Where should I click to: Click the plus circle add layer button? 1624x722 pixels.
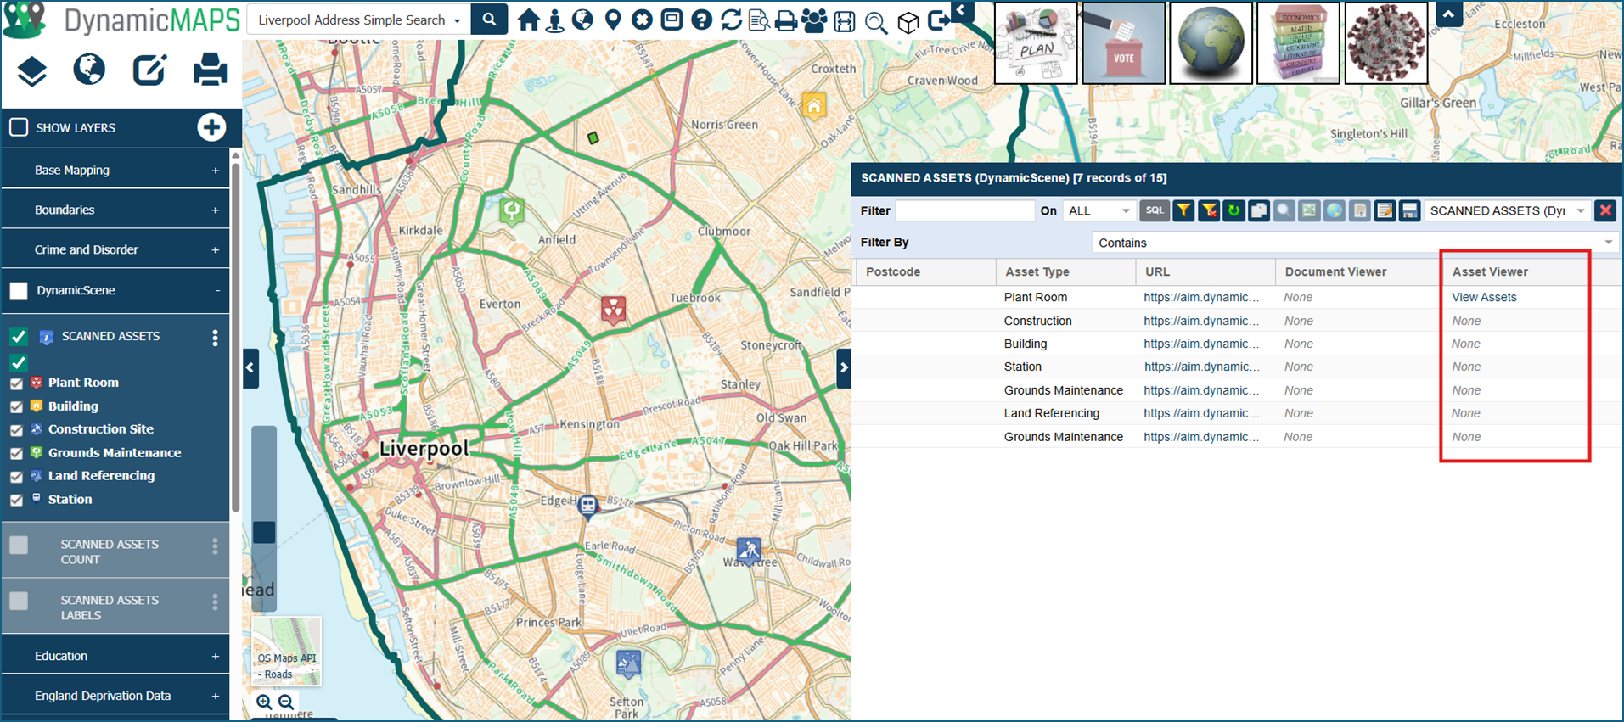click(211, 127)
